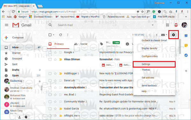
Task: Tick the checkbox for Affilight email
Action: click(50, 116)
